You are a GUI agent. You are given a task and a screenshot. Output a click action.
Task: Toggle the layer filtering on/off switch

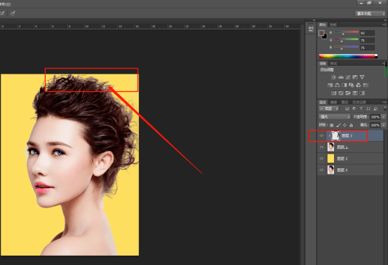tap(384, 108)
